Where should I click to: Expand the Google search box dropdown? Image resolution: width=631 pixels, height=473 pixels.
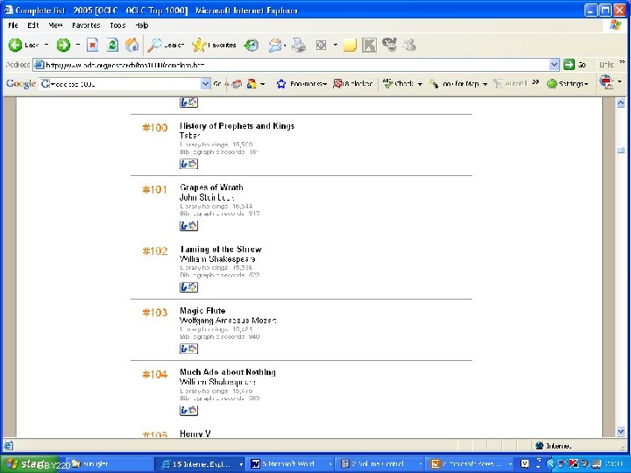[x=205, y=84]
